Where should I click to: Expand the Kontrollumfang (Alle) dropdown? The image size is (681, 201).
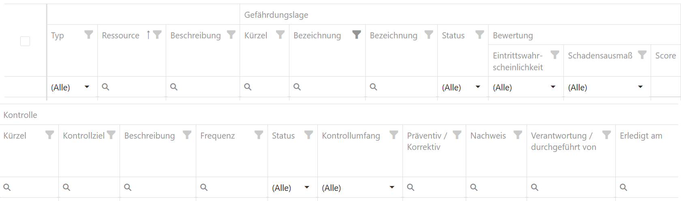(392, 188)
